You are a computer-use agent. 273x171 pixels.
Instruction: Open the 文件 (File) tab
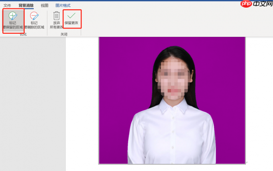7,6
